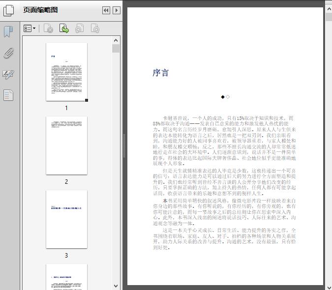Click the delete pages icon
The width and height of the screenshot is (332, 290).
pyautogui.click(x=48, y=29)
